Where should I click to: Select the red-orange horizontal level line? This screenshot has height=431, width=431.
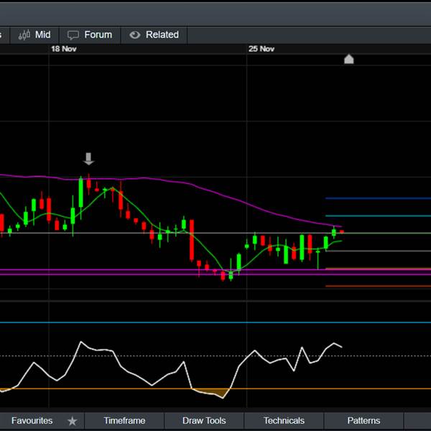tap(378, 286)
